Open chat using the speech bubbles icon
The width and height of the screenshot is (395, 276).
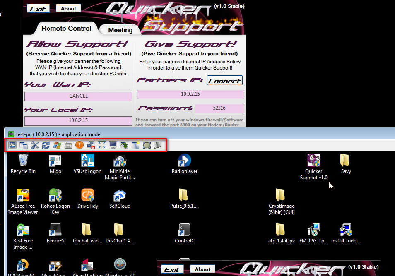pos(158,145)
